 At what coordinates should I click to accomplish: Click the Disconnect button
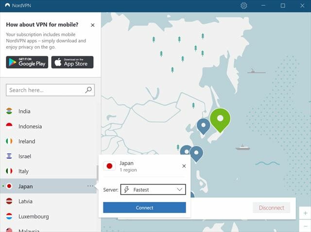(271, 208)
